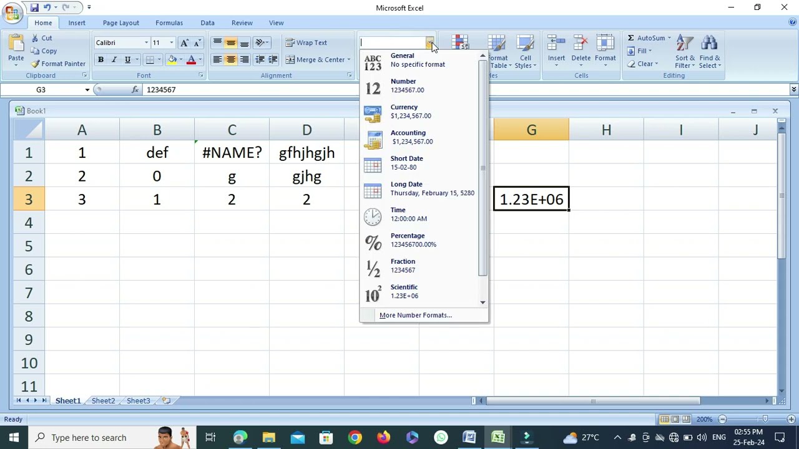Screen dimensions: 799x449
Task: Open the Format cells menu
Action: click(x=605, y=51)
